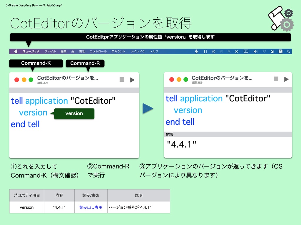This screenshot has height=225, width=301.
Task: Click the fast user switching account icon
Action: coord(272,51)
